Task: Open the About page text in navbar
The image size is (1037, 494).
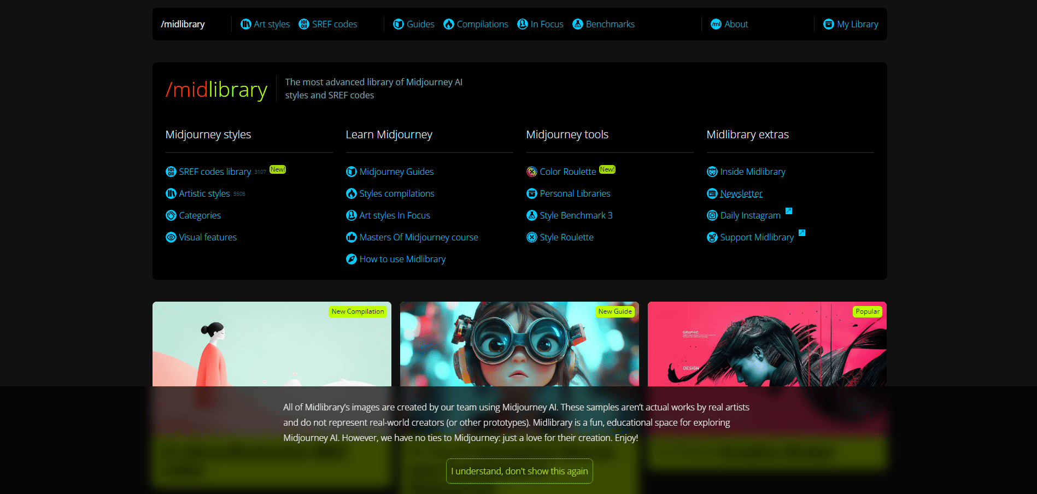Action: (x=736, y=24)
